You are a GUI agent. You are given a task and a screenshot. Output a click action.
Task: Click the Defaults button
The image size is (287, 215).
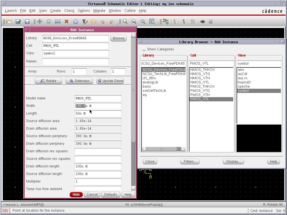pyautogui.click(x=110, y=195)
